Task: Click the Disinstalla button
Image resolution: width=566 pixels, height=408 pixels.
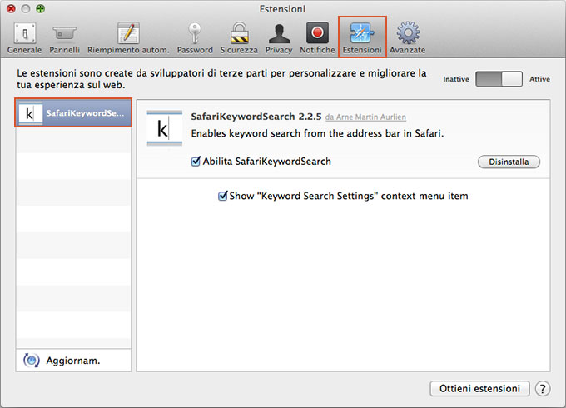Action: pos(509,162)
